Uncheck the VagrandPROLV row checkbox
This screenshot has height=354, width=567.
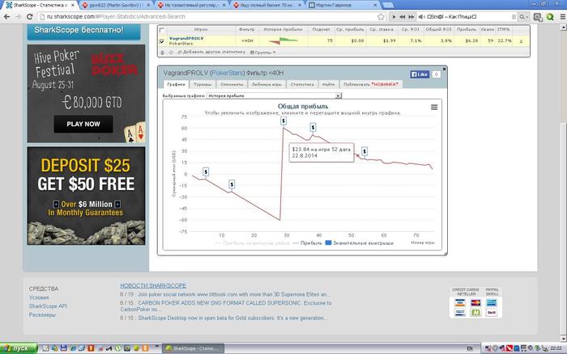tap(162, 41)
